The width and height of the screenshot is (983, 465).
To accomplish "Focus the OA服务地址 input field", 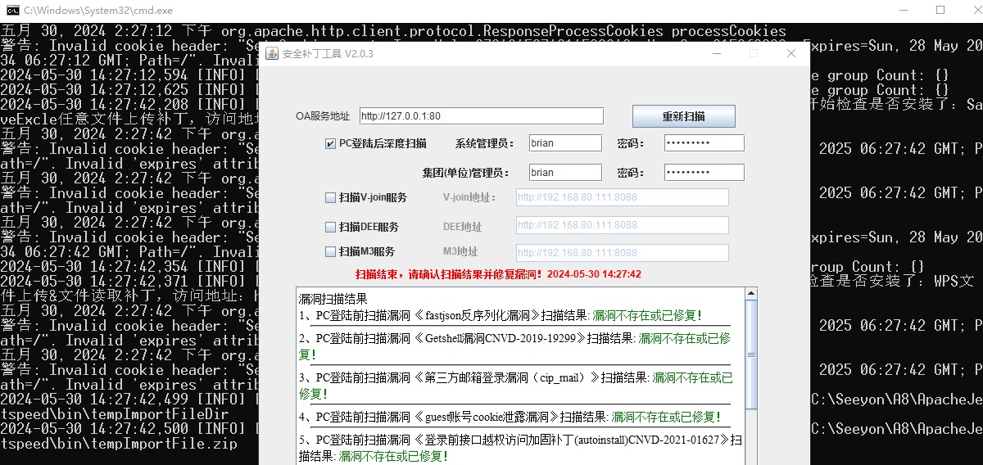I will [x=480, y=116].
